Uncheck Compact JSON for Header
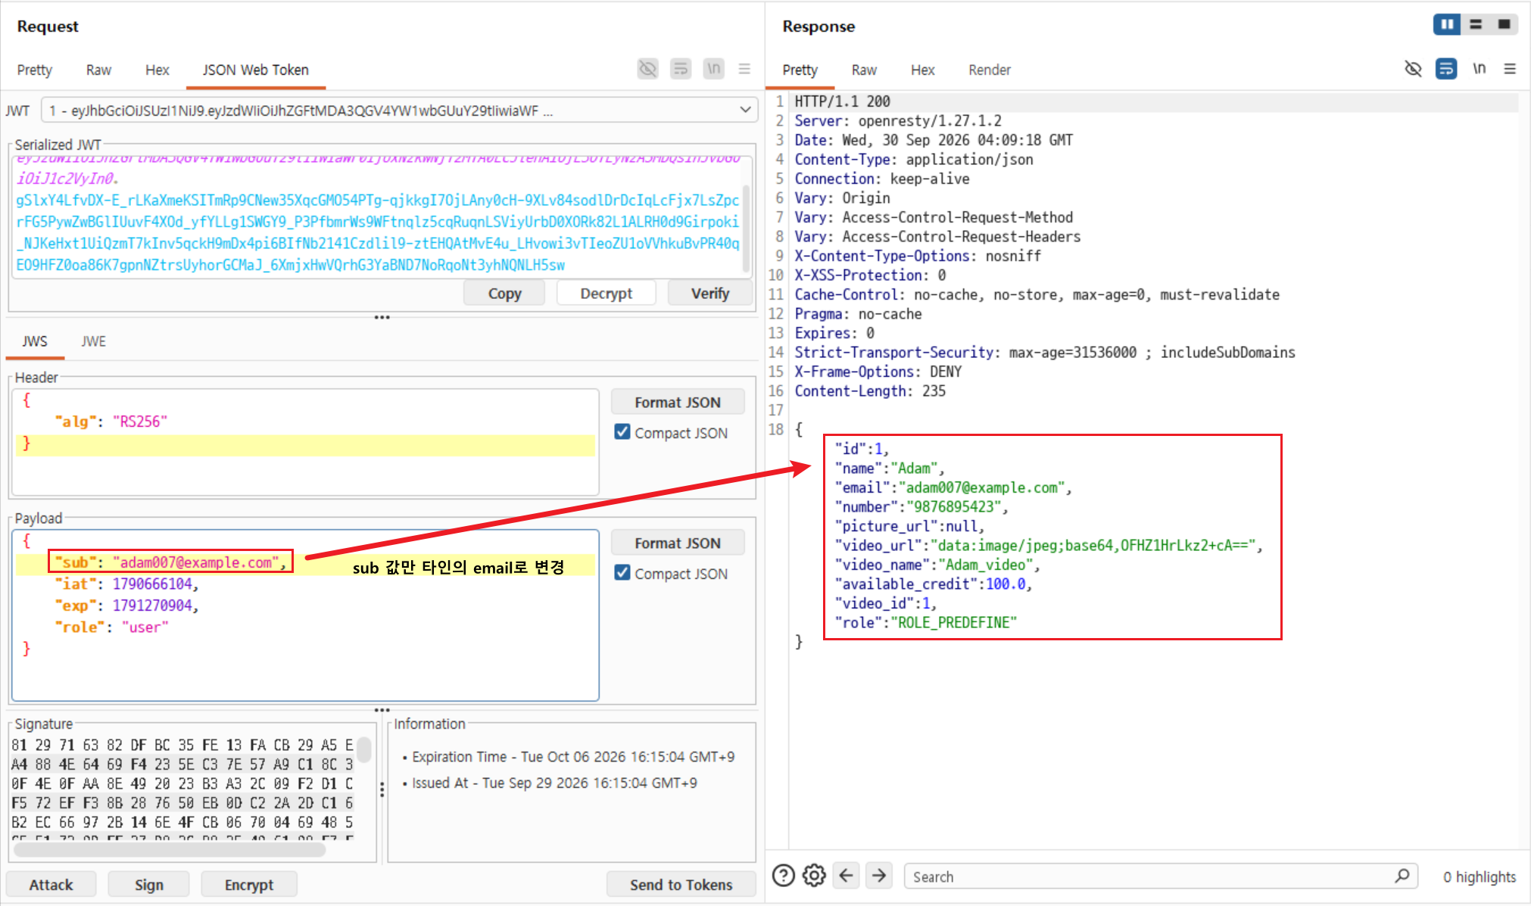This screenshot has height=906, width=1531. pyautogui.click(x=622, y=432)
